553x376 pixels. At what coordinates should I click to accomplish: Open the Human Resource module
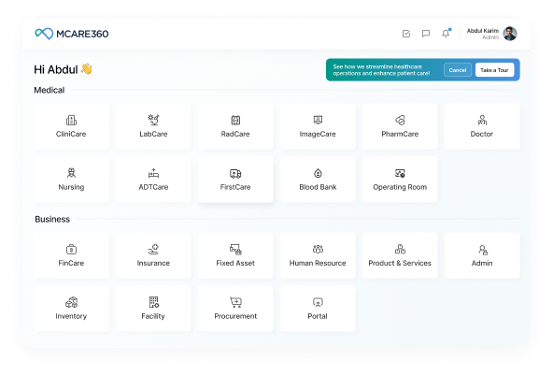pos(318,255)
